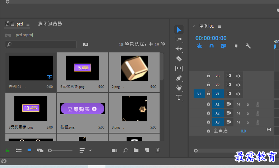This screenshot has width=279, height=168.
Task: Click create bin from search query icon
Action: [x=86, y=44]
